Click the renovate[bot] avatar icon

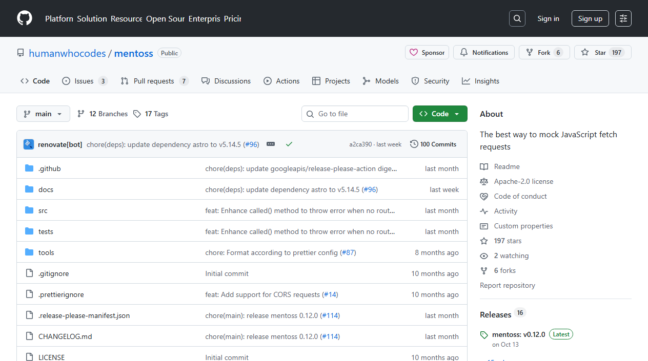29,144
